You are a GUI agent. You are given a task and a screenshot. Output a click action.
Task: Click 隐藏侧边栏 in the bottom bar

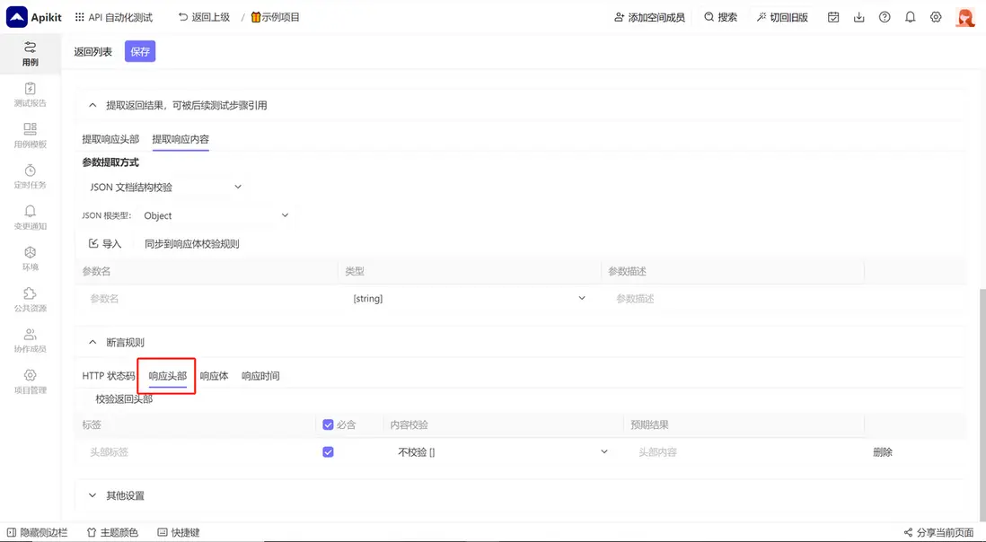tap(37, 533)
